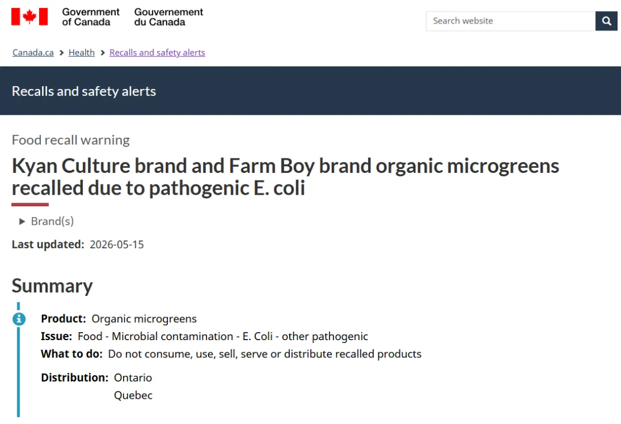Click the What to do label
Screen dimensions: 621x424
coord(72,354)
